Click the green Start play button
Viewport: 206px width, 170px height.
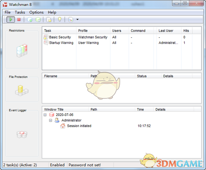tap(11, 20)
